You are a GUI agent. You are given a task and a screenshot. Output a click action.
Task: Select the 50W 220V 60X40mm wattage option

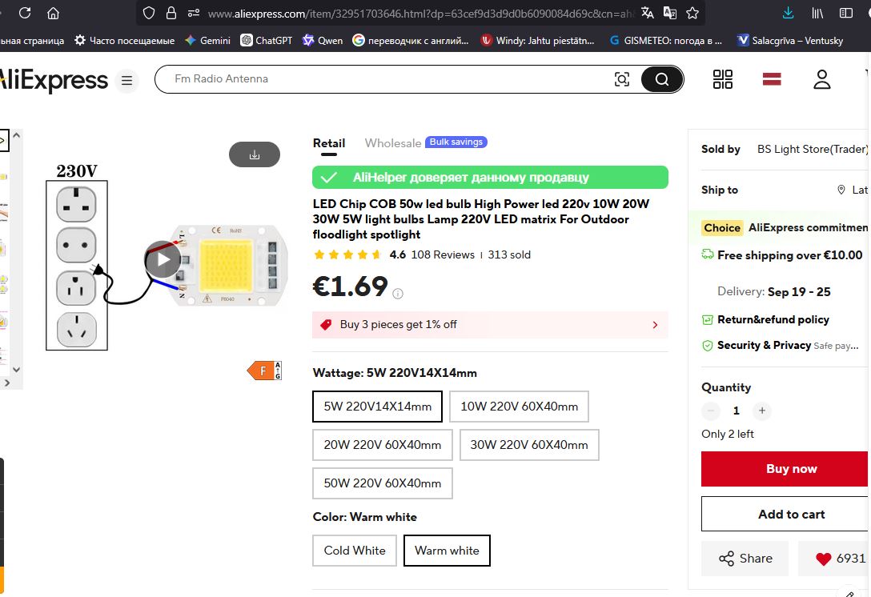[383, 483]
